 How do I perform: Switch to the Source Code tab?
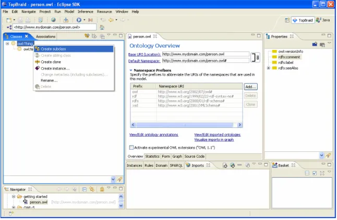coord(194,157)
